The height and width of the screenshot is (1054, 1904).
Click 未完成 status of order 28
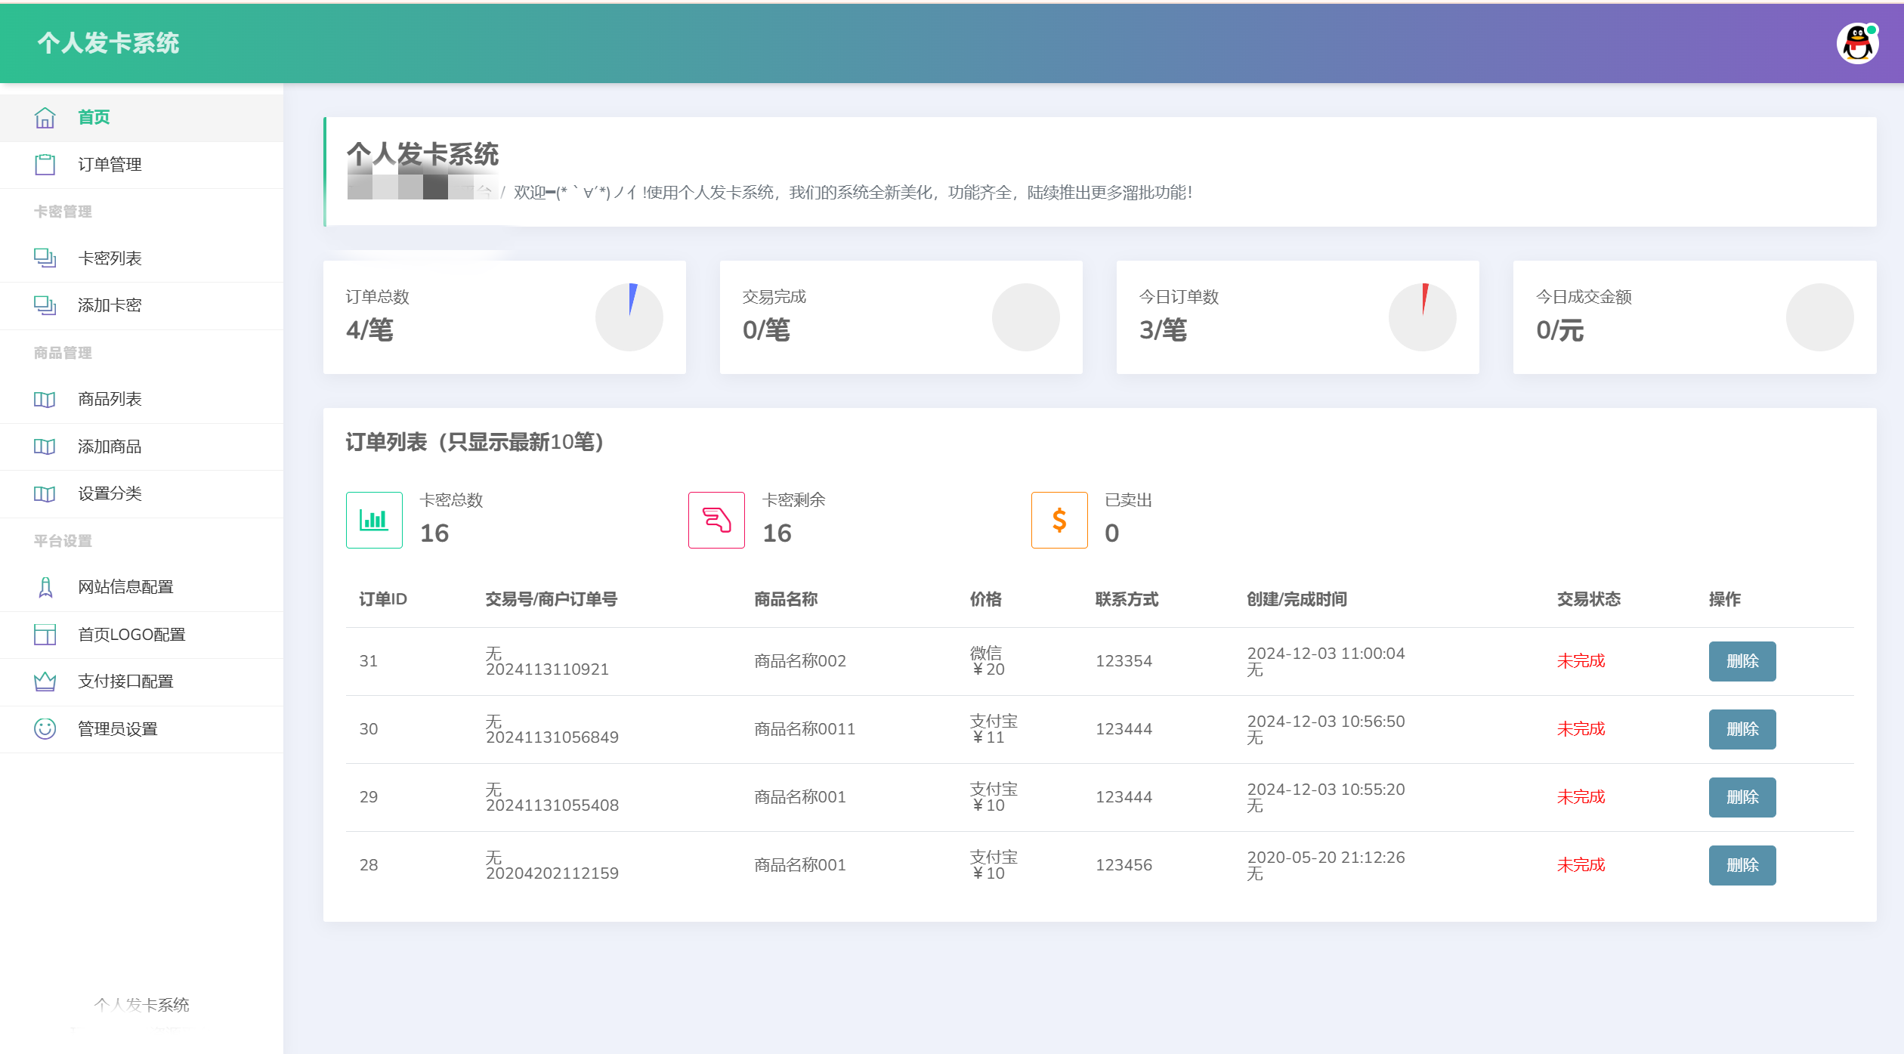(1581, 865)
